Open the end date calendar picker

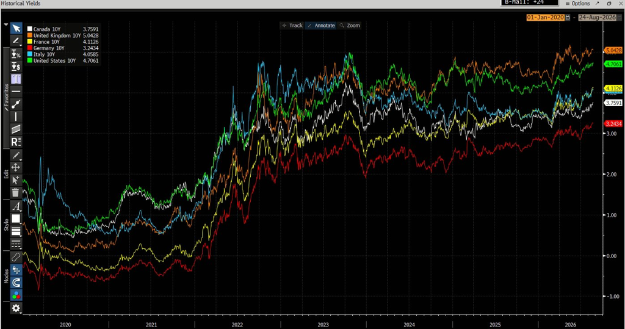[619, 18]
